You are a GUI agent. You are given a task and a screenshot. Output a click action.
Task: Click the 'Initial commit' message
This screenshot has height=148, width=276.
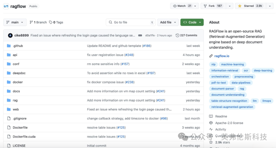point(97,146)
